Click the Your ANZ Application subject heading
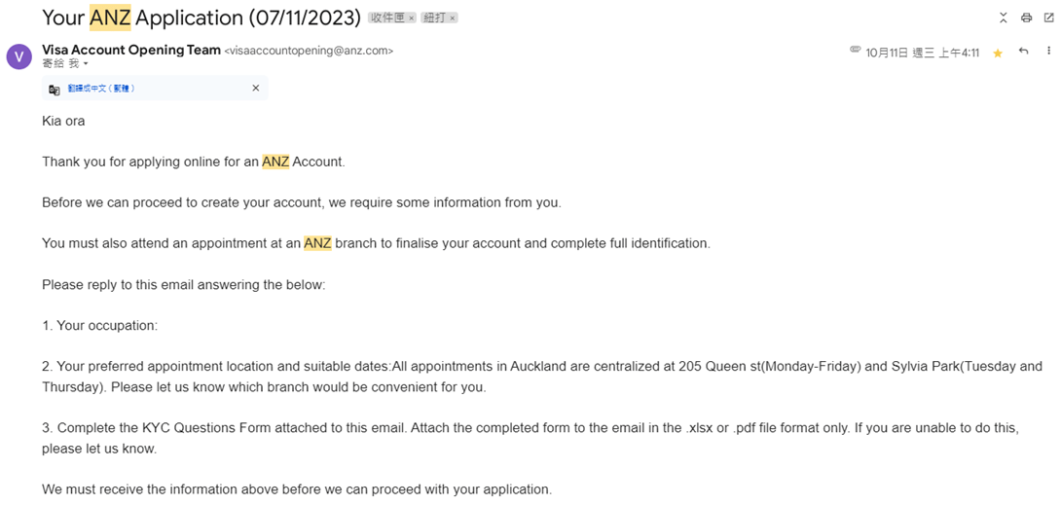Screen dimensions: 1061x505 tap(201, 18)
